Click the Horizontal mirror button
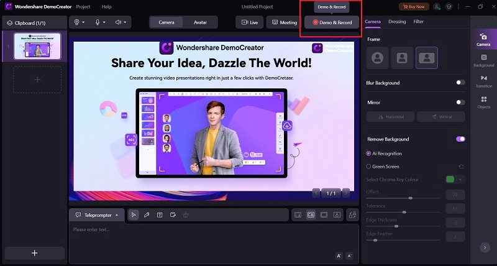The height and width of the screenshot is (266, 497). point(390,117)
